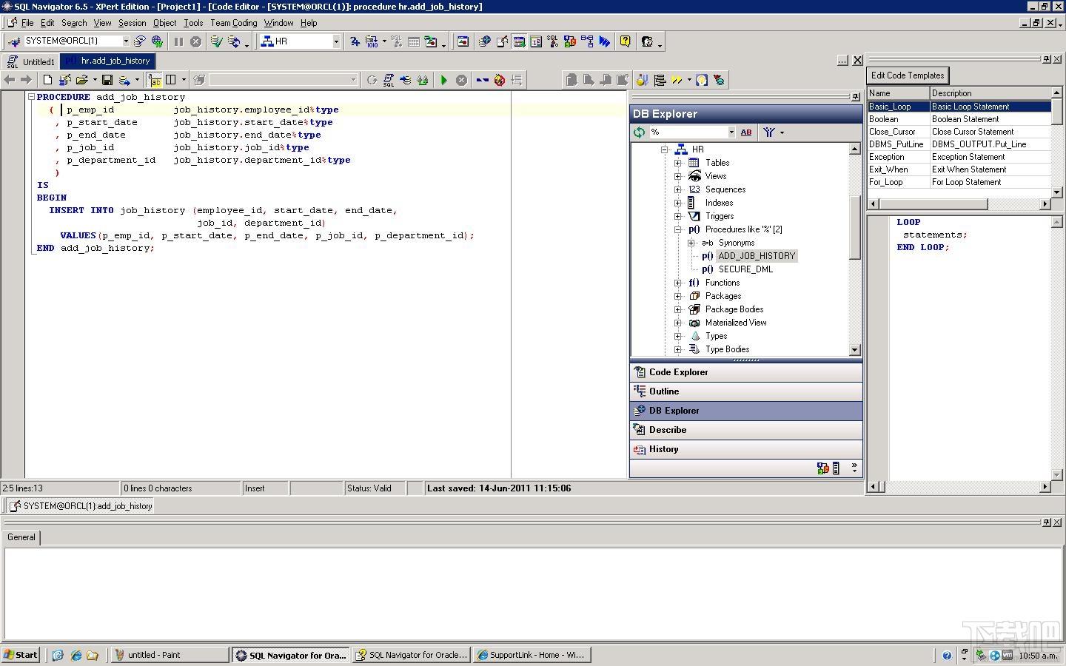The height and width of the screenshot is (666, 1066).
Task: Click the circular refresh icon in editor toolbar
Action: [x=372, y=80]
